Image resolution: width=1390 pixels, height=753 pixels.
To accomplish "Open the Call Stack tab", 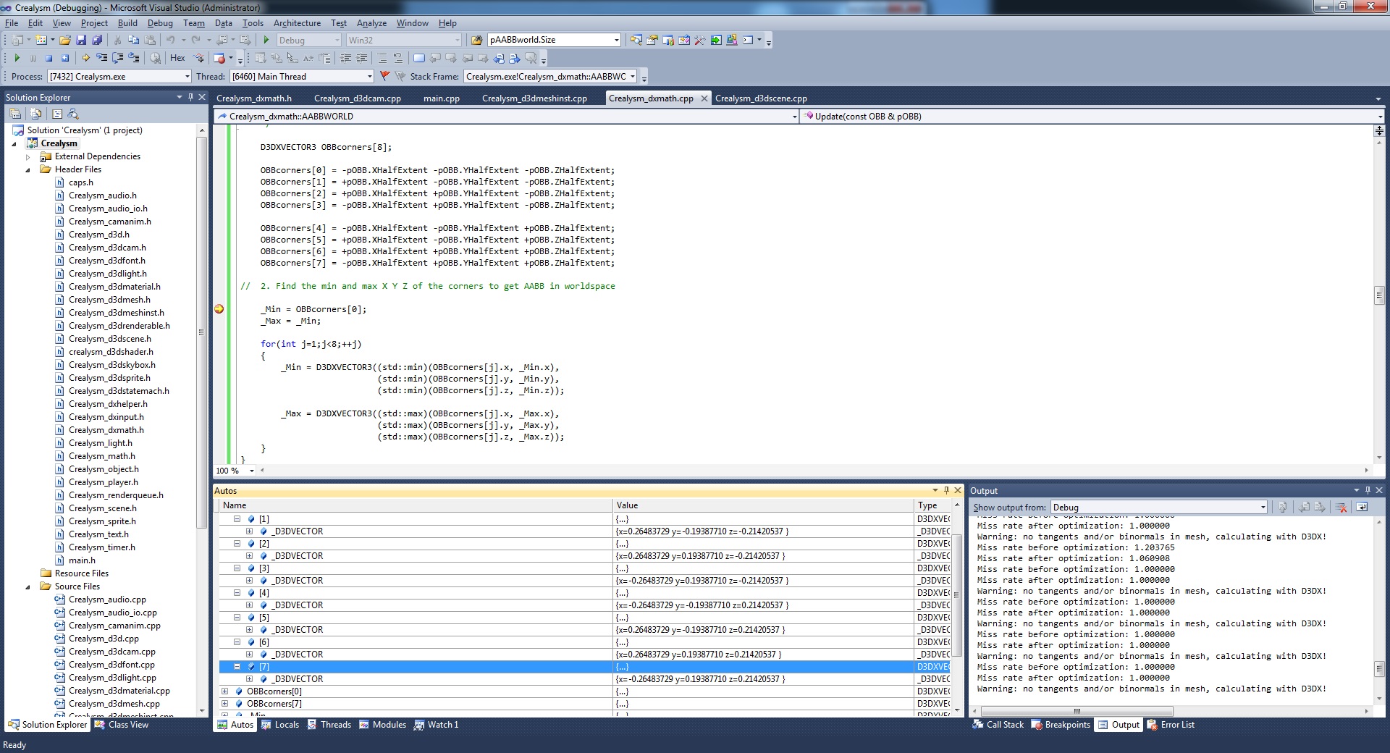I will (x=1004, y=725).
